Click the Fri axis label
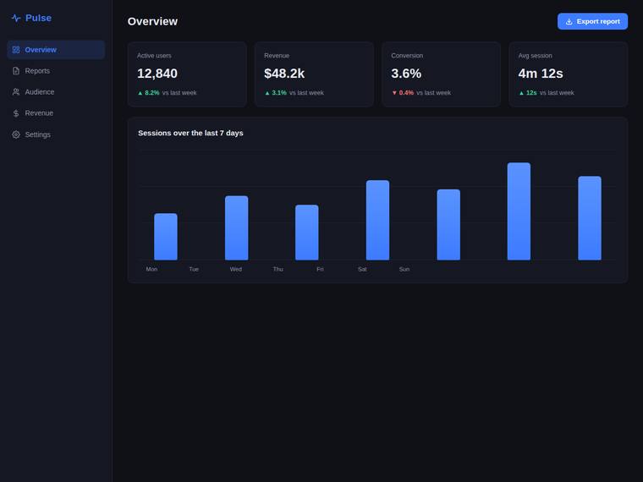The image size is (643, 482). 321,269
